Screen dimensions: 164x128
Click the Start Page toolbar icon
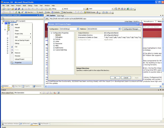click(128, 9)
